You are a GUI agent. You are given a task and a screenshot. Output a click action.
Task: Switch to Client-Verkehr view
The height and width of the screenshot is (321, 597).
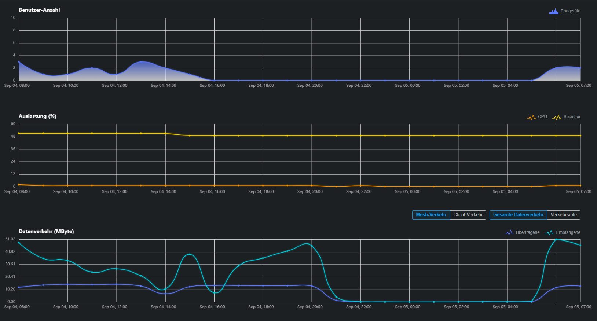(468, 215)
